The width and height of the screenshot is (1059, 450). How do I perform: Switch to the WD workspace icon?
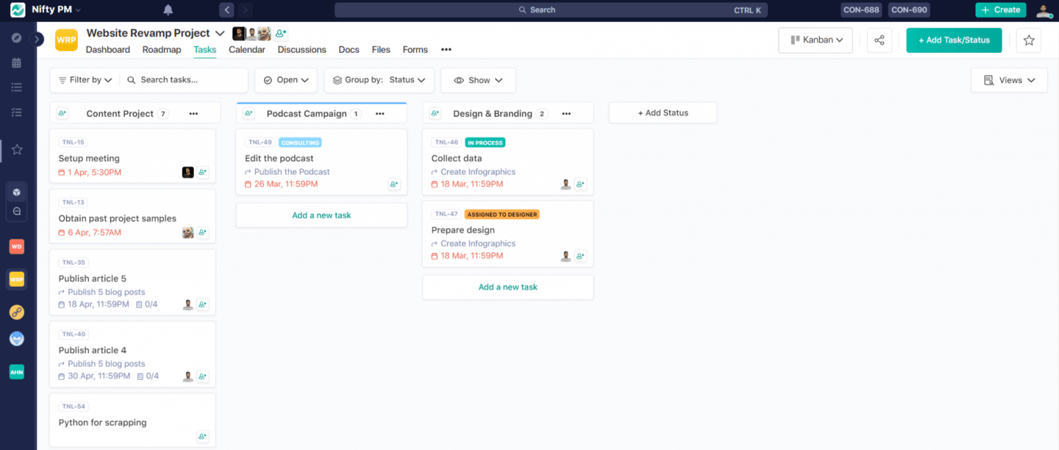(x=17, y=246)
